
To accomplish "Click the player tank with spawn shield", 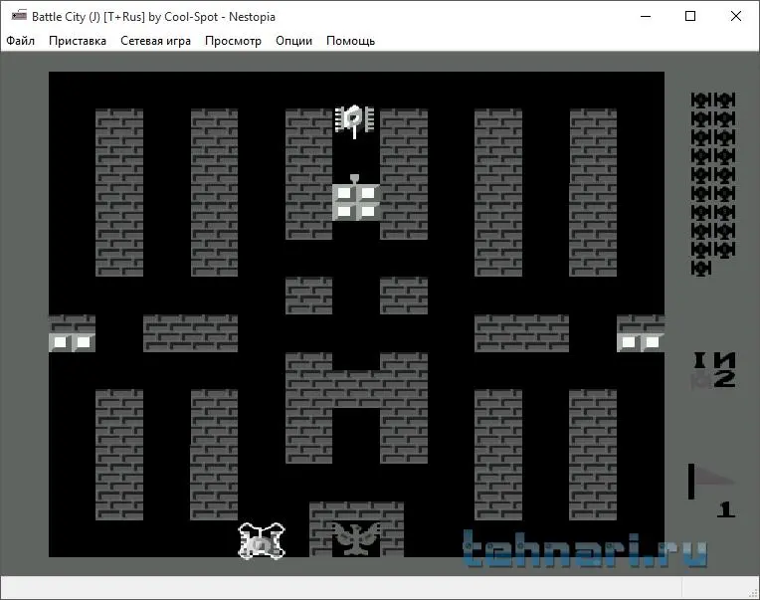I will tap(262, 540).
